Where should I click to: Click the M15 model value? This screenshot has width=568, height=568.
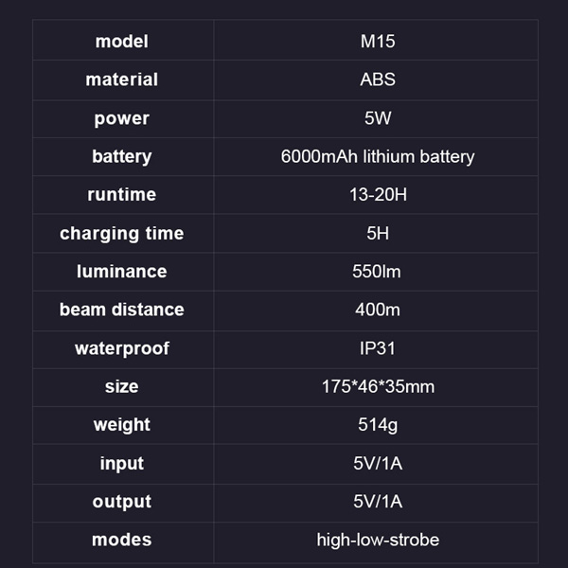click(378, 42)
